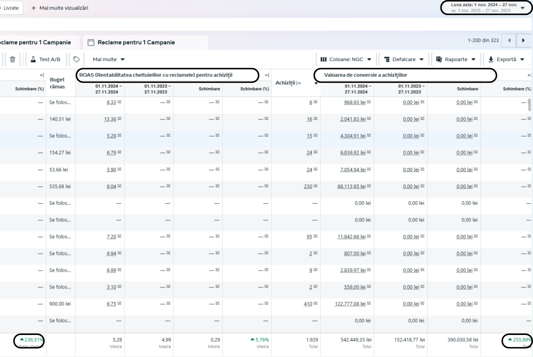Click footnote icon next to ROAS 7,20
533x357 pixels.
(x=120, y=236)
